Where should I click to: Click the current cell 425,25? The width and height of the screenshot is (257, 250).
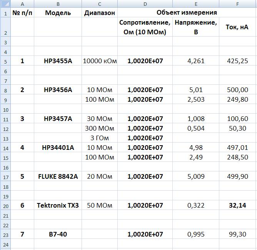[x=237, y=61]
